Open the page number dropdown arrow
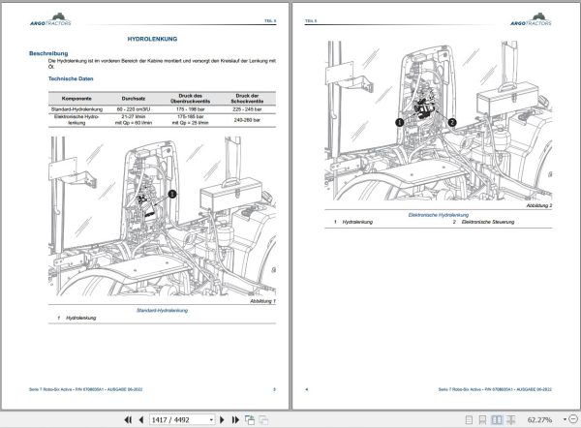The height and width of the screenshot is (428, 581). [x=211, y=419]
